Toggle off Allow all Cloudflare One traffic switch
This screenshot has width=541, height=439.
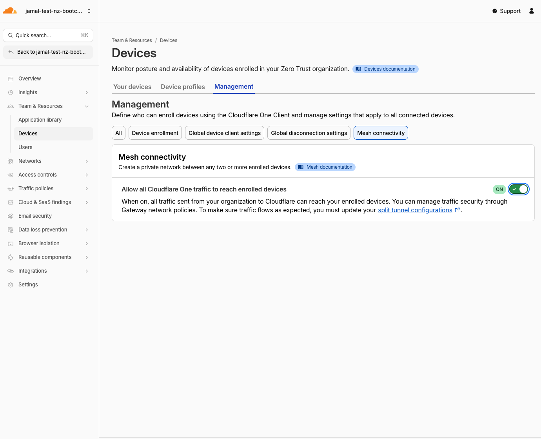click(519, 189)
